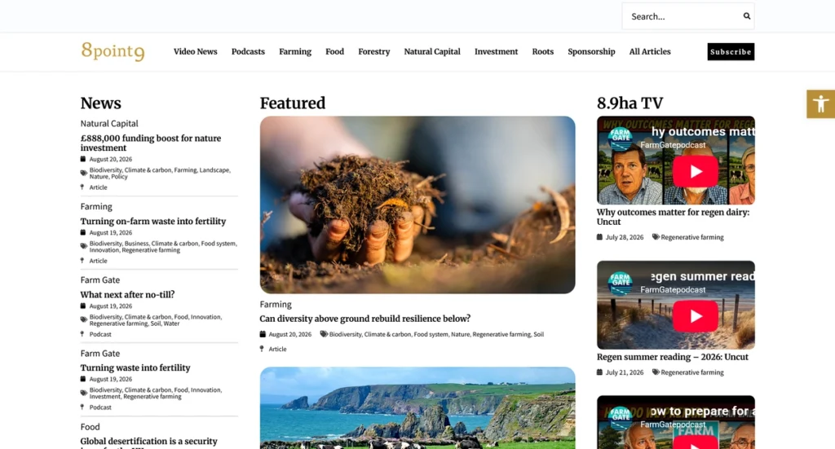835x449 pixels.
Task: Open 'Turning on-farm waste into fertility' article
Action: pos(153,222)
